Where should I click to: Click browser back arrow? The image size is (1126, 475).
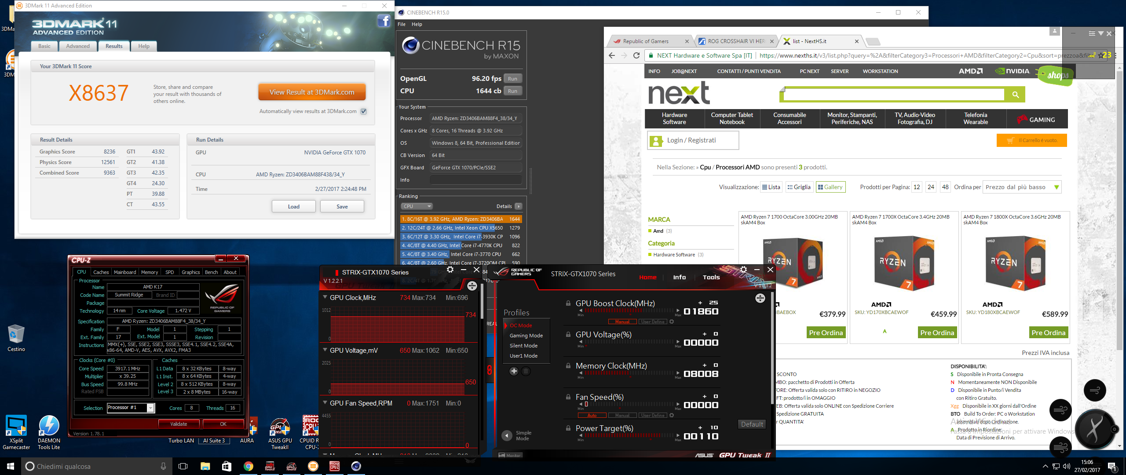612,55
